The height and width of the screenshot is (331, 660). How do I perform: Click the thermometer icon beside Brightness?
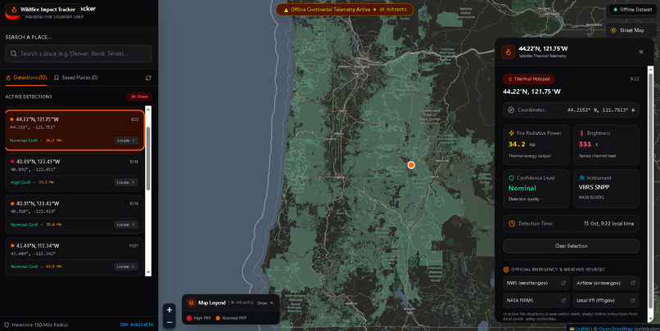click(581, 133)
